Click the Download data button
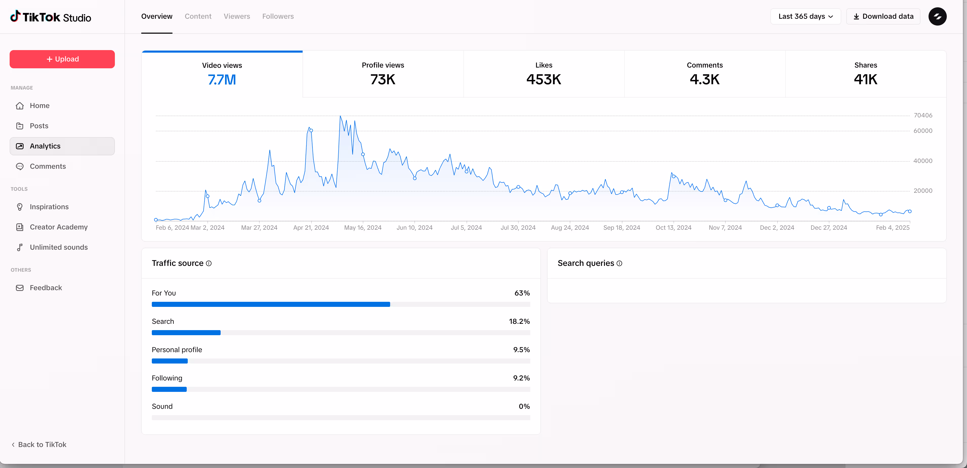The image size is (967, 468). click(883, 16)
